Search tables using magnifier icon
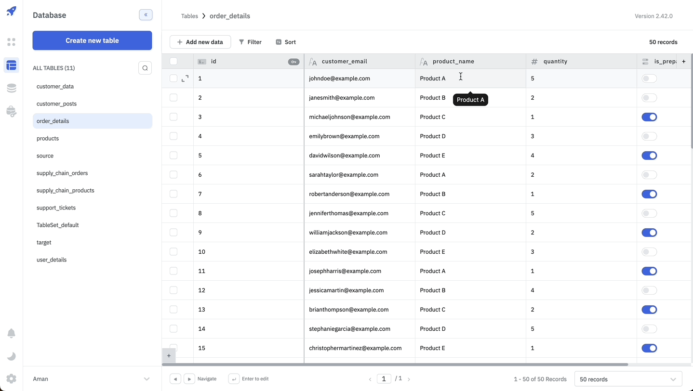The width and height of the screenshot is (693, 391). point(145,68)
